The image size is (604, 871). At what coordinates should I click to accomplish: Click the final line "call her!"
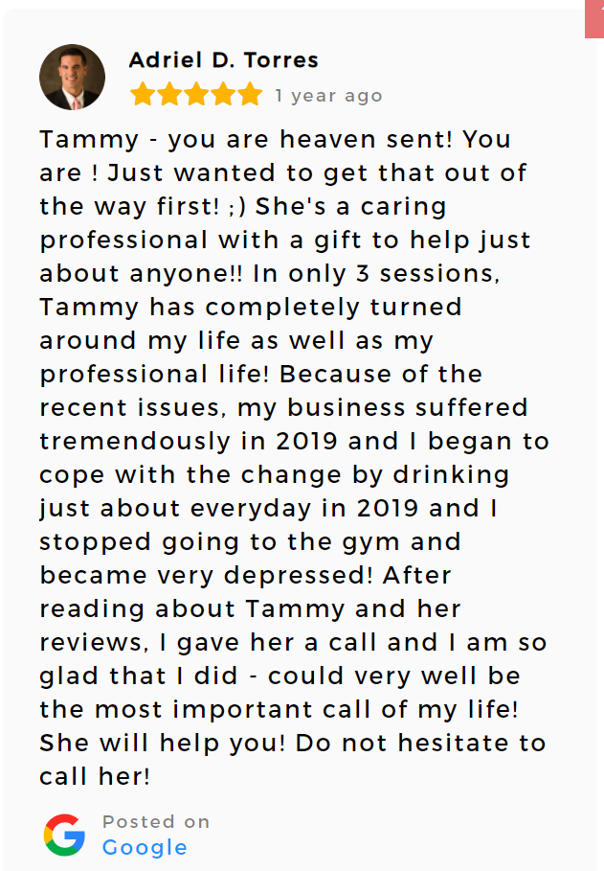tap(95, 776)
